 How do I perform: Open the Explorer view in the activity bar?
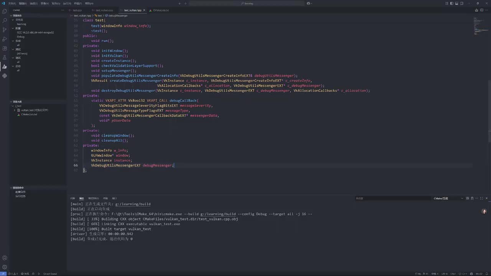[5, 11]
